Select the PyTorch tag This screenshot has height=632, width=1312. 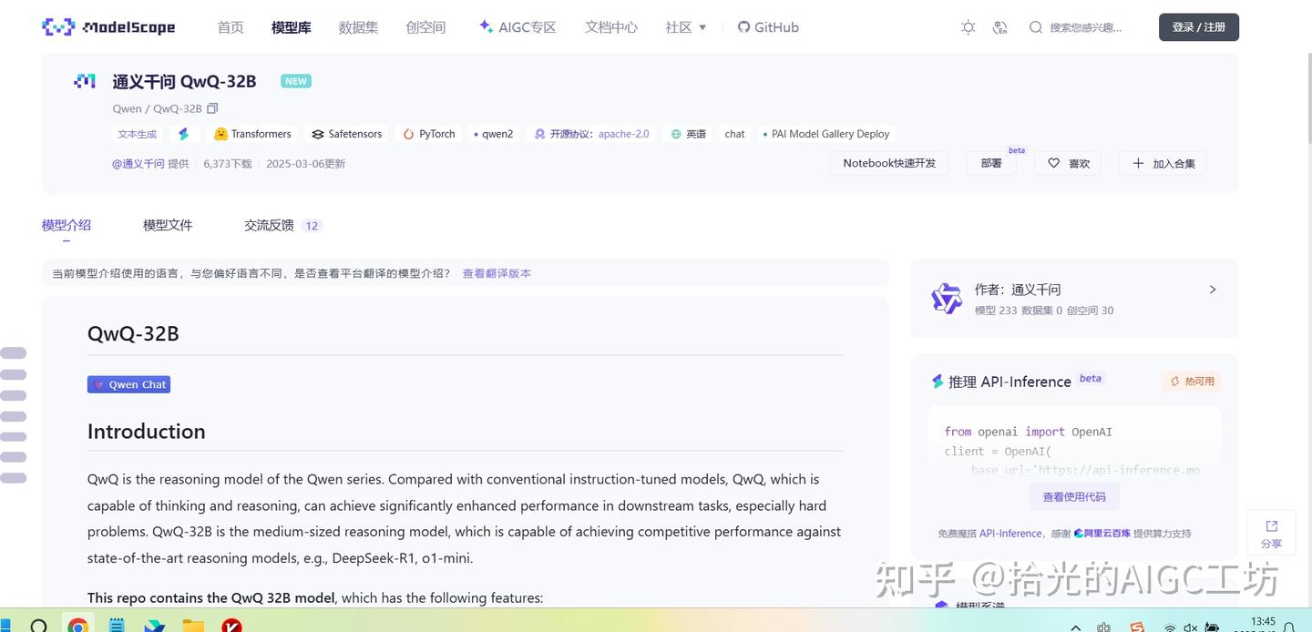pyautogui.click(x=428, y=134)
